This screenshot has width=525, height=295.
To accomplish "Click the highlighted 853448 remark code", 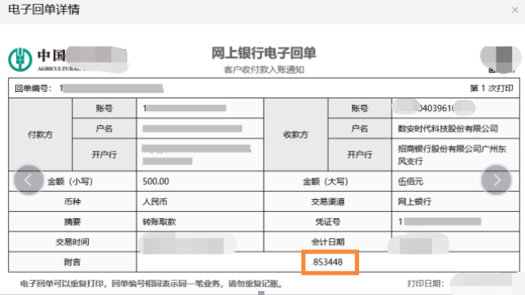I will click(328, 262).
